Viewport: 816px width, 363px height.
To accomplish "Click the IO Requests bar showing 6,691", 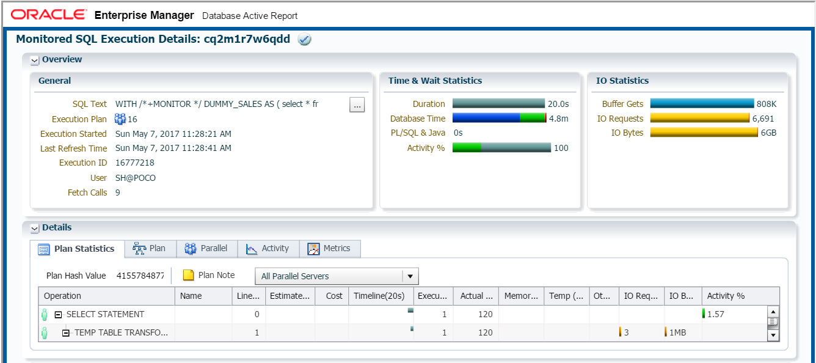I will [699, 119].
